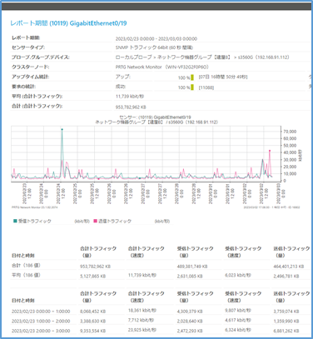313x339 pixels.
Task: Select the 6,023 kbit/秒 average received speed
Action: (x=238, y=275)
